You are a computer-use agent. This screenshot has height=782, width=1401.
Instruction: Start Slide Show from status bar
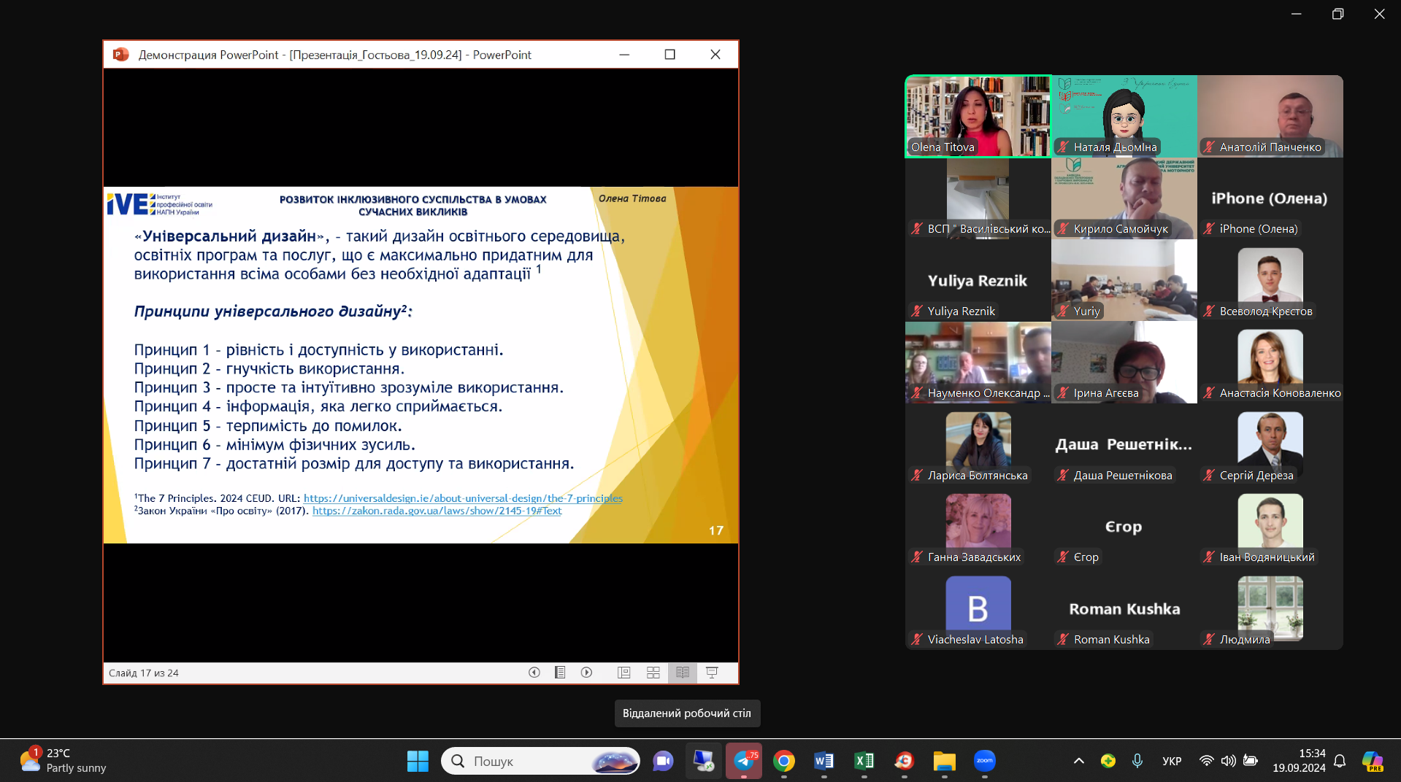[x=712, y=673]
